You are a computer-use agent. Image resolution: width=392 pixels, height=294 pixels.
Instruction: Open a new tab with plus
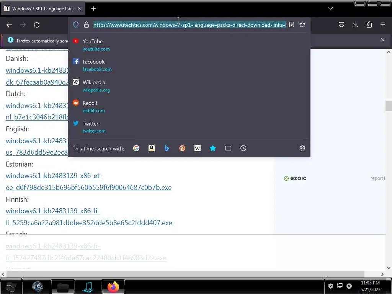pos(93,9)
